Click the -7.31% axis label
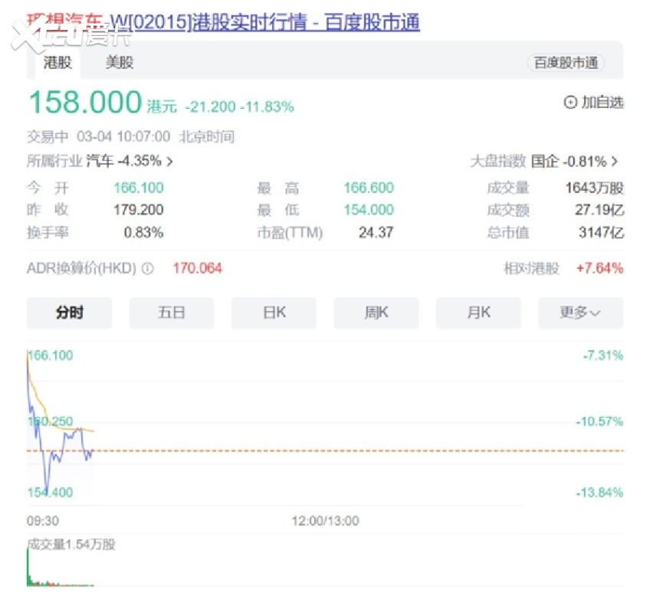The height and width of the screenshot is (593, 653). [x=603, y=355]
